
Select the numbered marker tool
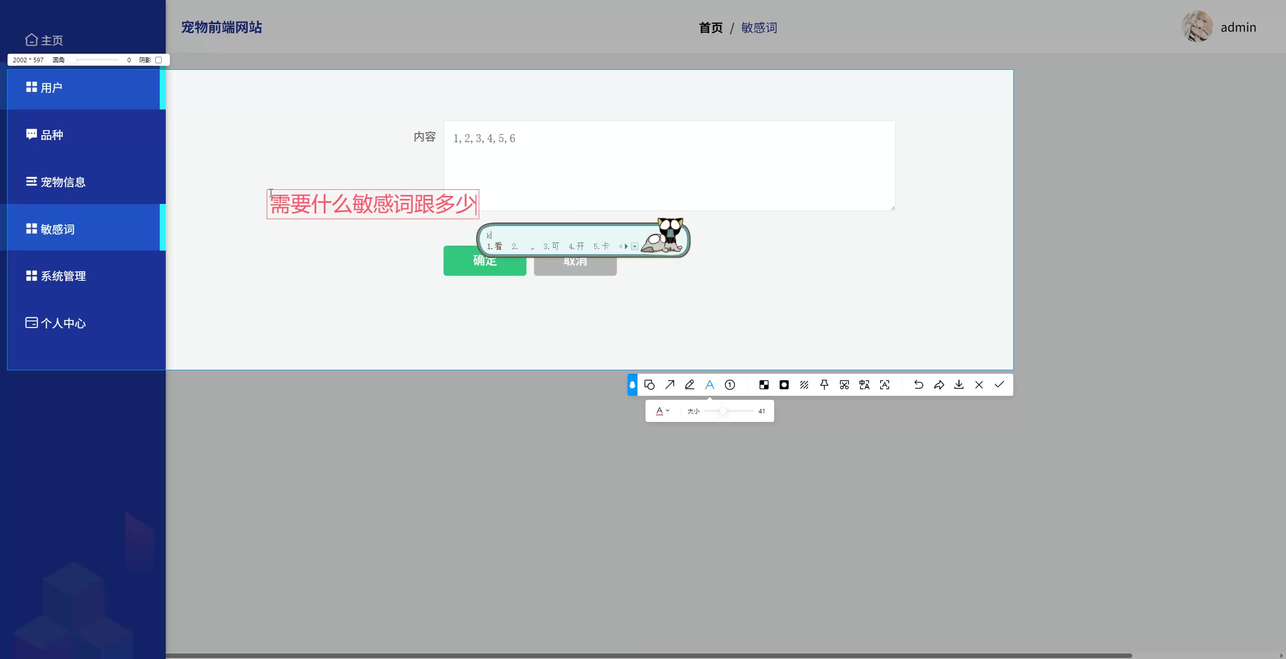click(x=730, y=385)
